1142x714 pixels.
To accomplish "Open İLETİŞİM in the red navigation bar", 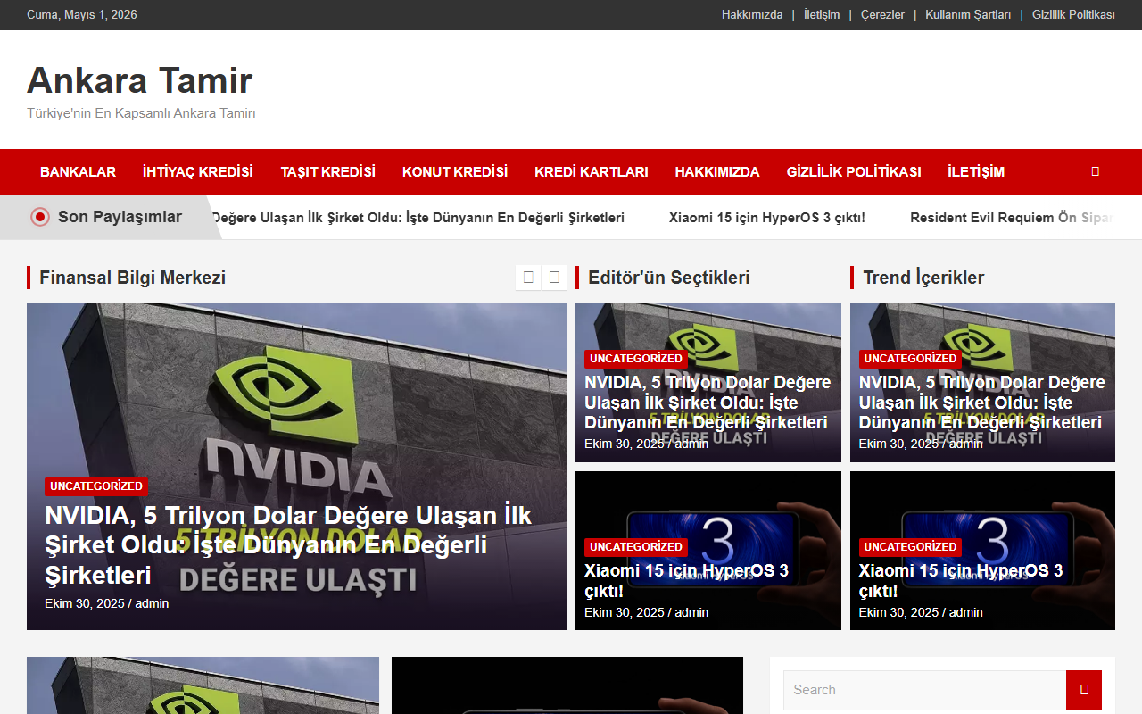I will click(976, 171).
